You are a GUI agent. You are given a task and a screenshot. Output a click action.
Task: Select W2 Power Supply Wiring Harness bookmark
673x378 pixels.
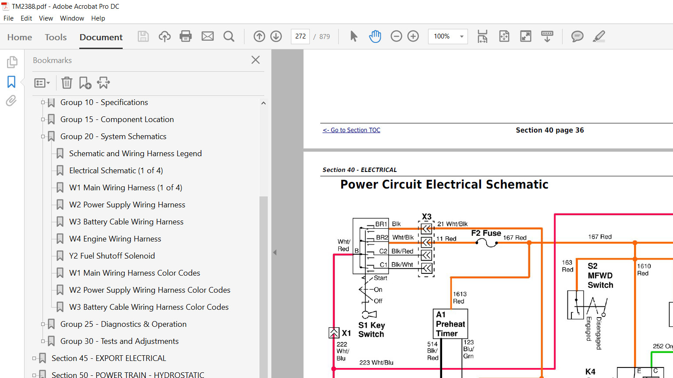pyautogui.click(x=127, y=205)
